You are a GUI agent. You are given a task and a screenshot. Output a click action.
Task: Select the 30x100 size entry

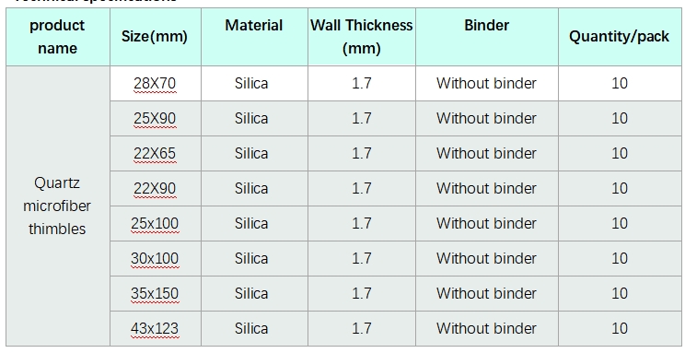point(155,258)
